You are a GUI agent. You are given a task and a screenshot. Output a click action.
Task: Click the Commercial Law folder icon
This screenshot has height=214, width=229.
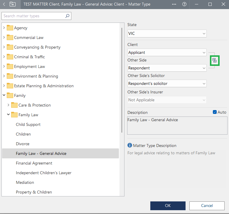(10, 37)
